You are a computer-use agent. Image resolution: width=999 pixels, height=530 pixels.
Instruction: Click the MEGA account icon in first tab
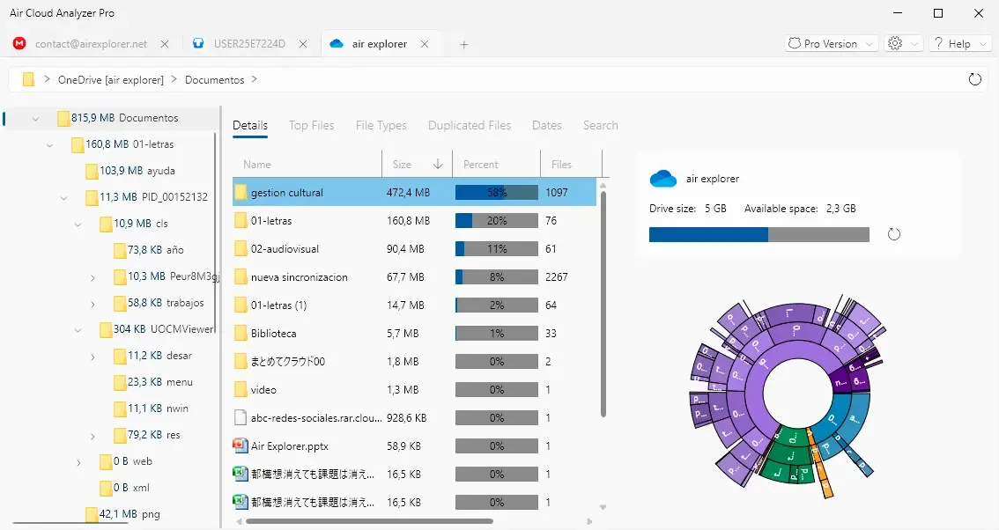(x=19, y=43)
